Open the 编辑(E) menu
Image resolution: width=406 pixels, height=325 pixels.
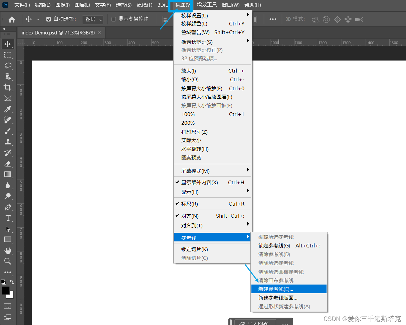[x=43, y=5]
